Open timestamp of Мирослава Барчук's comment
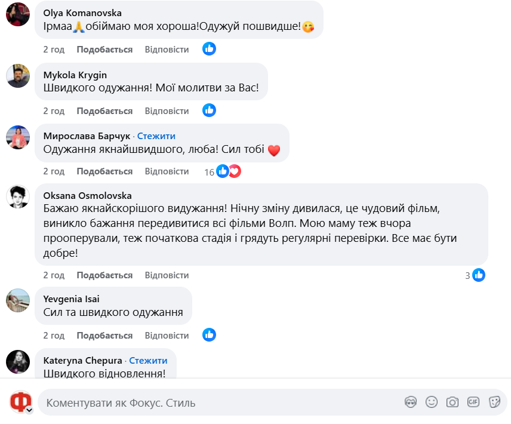The height and width of the screenshot is (424, 511). point(54,171)
